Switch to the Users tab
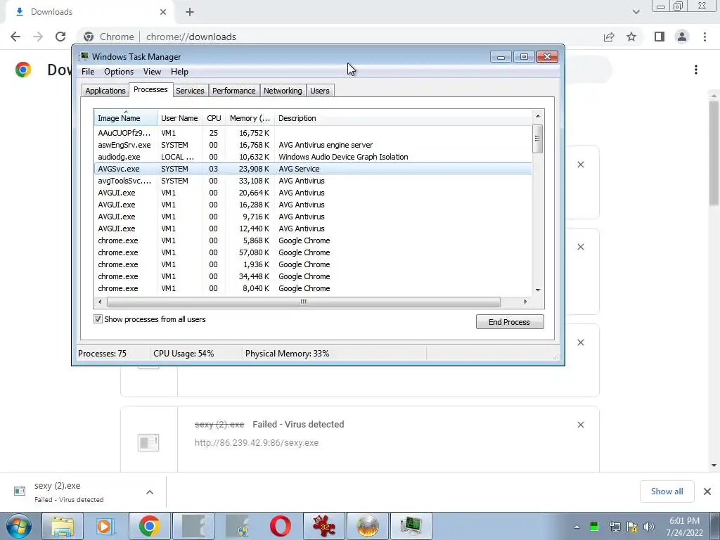 pos(320,91)
